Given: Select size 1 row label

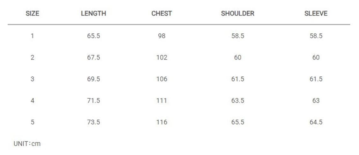Looking at the screenshot, I should tap(32, 36).
